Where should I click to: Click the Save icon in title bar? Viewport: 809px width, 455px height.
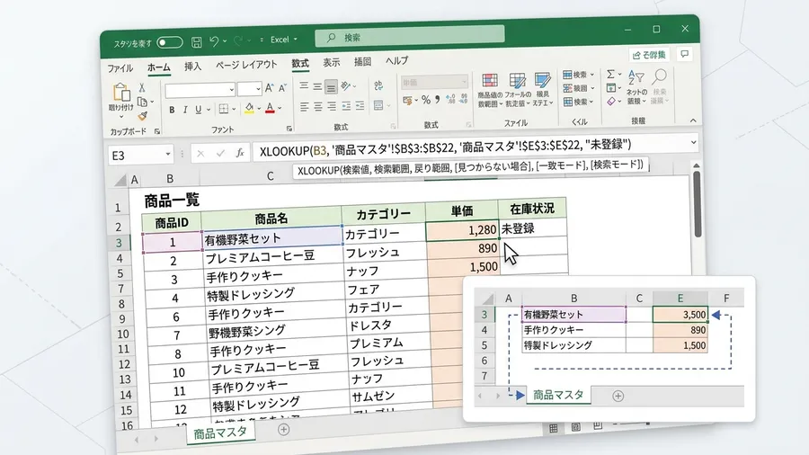click(x=197, y=42)
